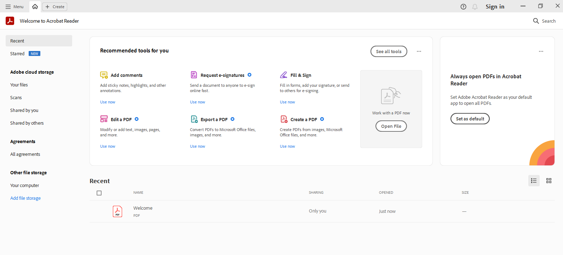Viewport: 563px width, 255px height.
Task: Open the notifications bell icon
Action: (475, 7)
